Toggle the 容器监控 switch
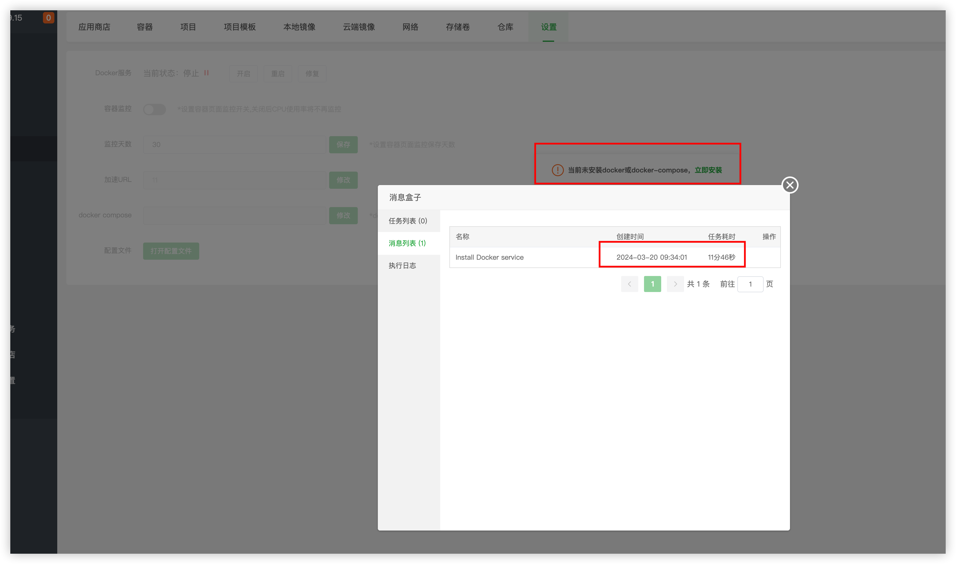 pyautogui.click(x=154, y=109)
